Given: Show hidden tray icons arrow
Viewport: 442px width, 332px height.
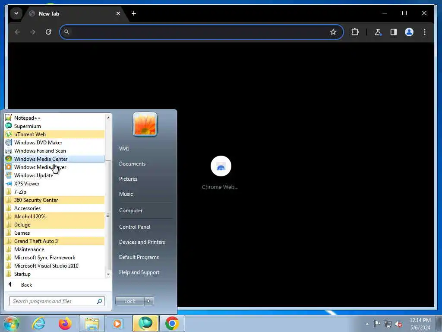Looking at the screenshot, I should 367,324.
